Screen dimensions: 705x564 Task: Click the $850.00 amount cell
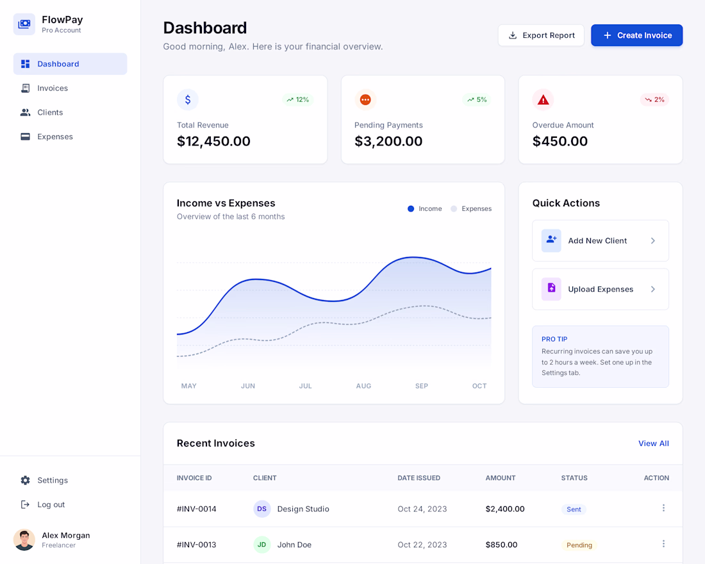[501, 545]
